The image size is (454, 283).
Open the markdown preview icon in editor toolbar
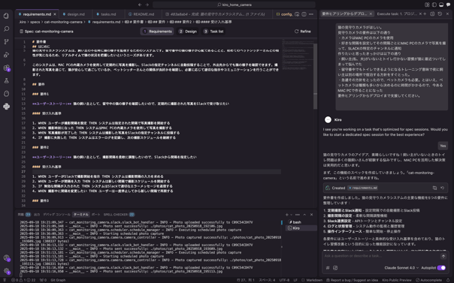(x=297, y=14)
